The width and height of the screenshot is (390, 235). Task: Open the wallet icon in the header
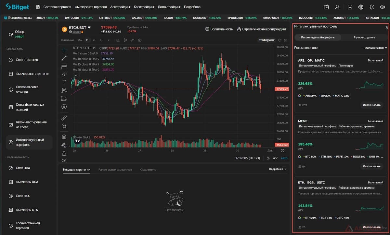pyautogui.click(x=327, y=7)
